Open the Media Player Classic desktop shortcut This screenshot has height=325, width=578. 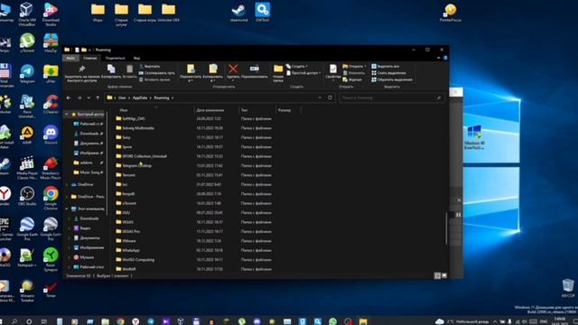tap(27, 168)
